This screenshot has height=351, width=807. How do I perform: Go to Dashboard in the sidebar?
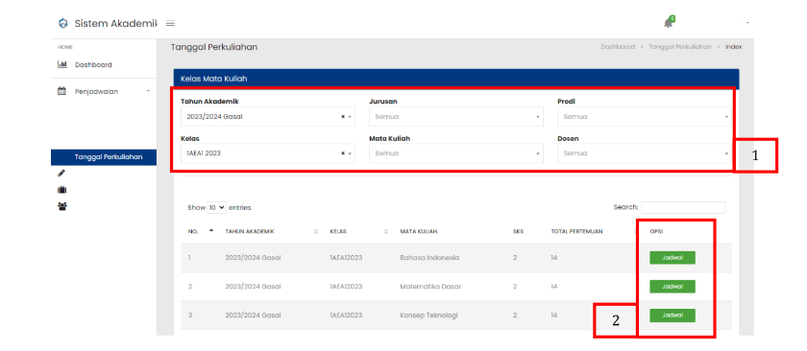pyautogui.click(x=93, y=65)
